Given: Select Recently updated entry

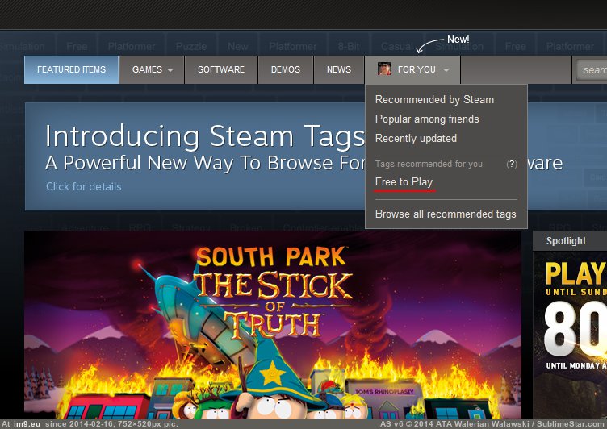Looking at the screenshot, I should [x=416, y=139].
